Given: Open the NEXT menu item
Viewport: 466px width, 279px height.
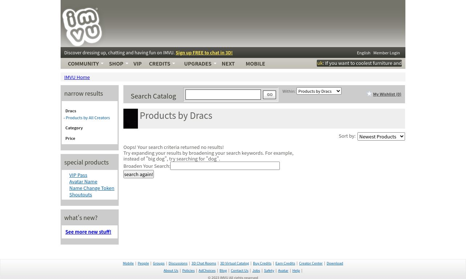Looking at the screenshot, I should click(x=228, y=63).
